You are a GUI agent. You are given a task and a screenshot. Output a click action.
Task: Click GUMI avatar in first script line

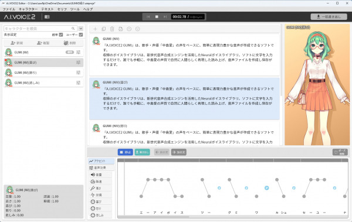coord(96,41)
